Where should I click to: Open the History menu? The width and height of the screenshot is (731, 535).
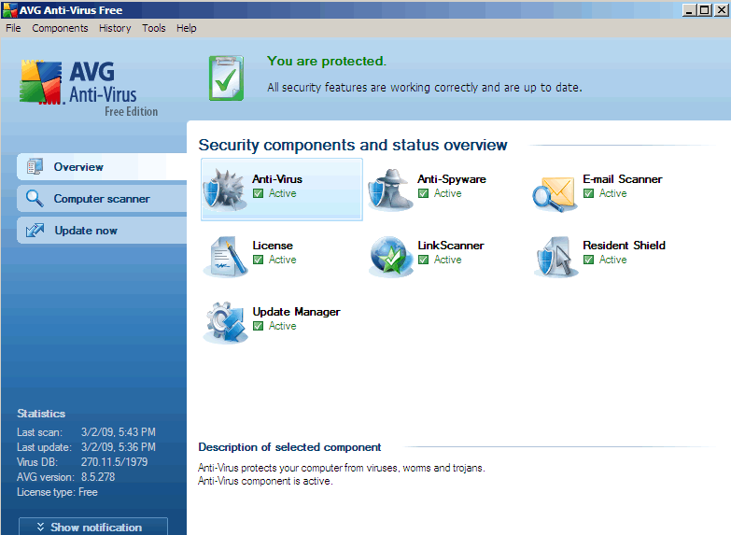pos(115,28)
